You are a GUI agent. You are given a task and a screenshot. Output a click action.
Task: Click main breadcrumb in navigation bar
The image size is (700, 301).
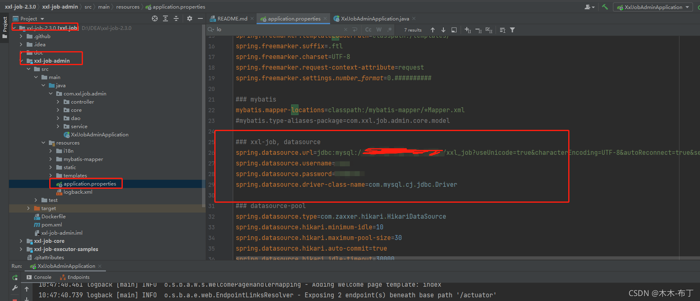[x=104, y=7]
